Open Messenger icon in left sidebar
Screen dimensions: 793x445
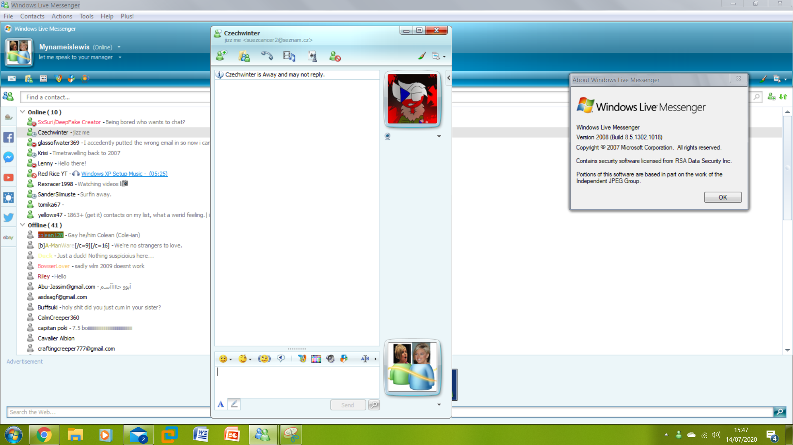tap(8, 157)
